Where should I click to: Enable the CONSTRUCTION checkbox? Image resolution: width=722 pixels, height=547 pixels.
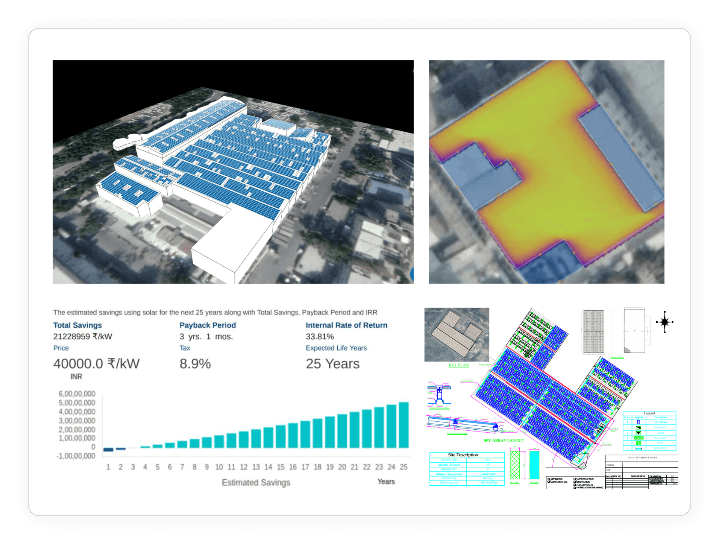coord(575,479)
